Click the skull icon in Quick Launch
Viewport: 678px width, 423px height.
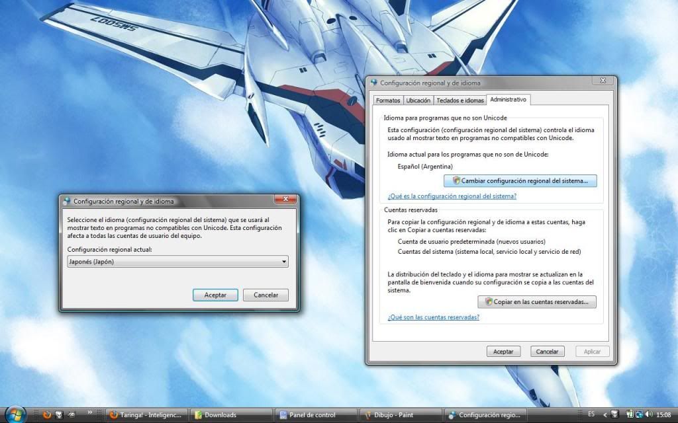click(x=59, y=415)
